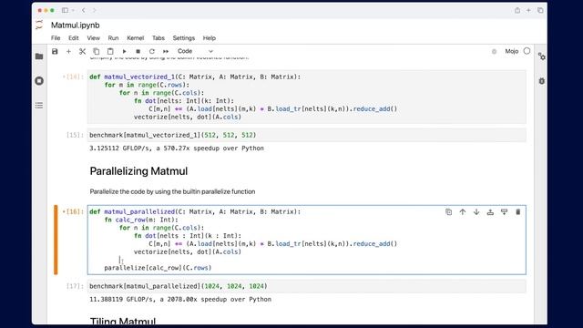Collapse cell 16 using orange bar
This screenshot has width=583, height=328.
56,240
